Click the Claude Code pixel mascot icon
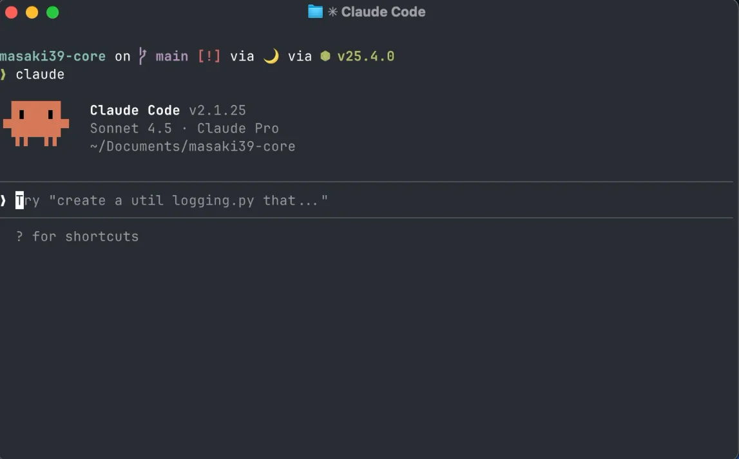 tap(36, 122)
